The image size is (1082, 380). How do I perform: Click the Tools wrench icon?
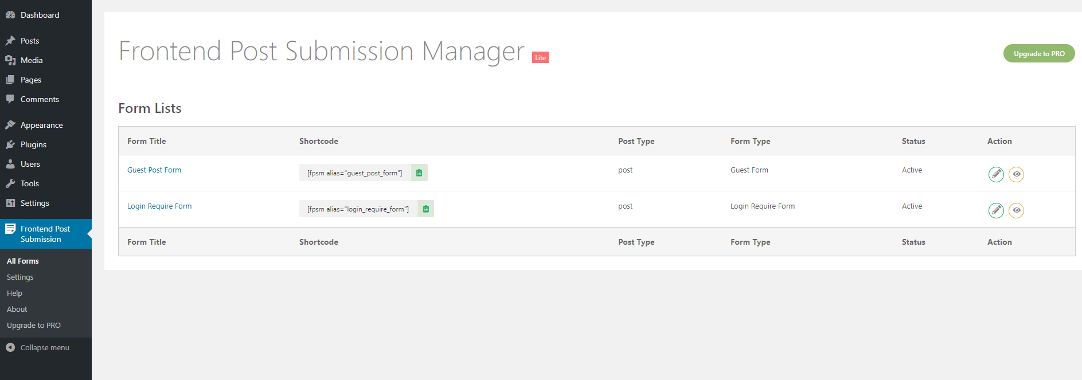click(x=10, y=183)
